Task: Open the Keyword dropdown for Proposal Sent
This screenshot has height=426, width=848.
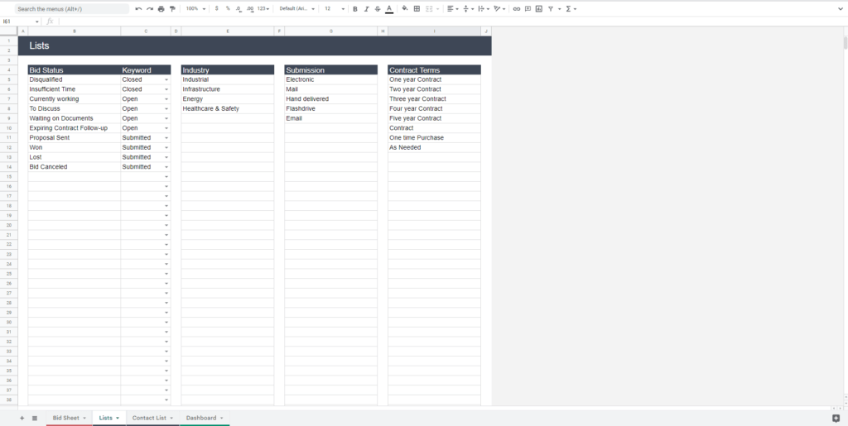Action: click(x=166, y=138)
